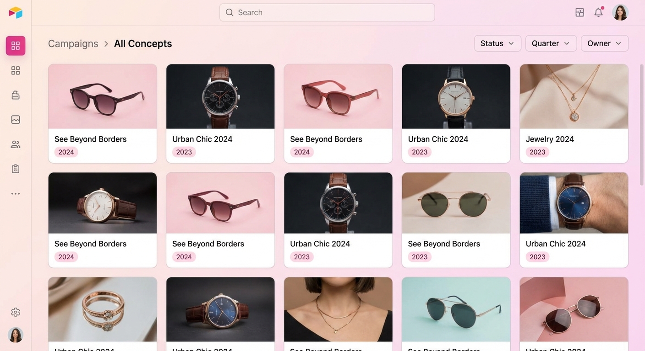Expand the Status filter dropdown
645x351 pixels.
(x=497, y=43)
